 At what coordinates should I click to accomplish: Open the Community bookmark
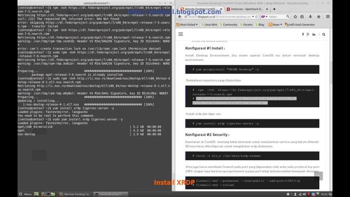point(229,25)
